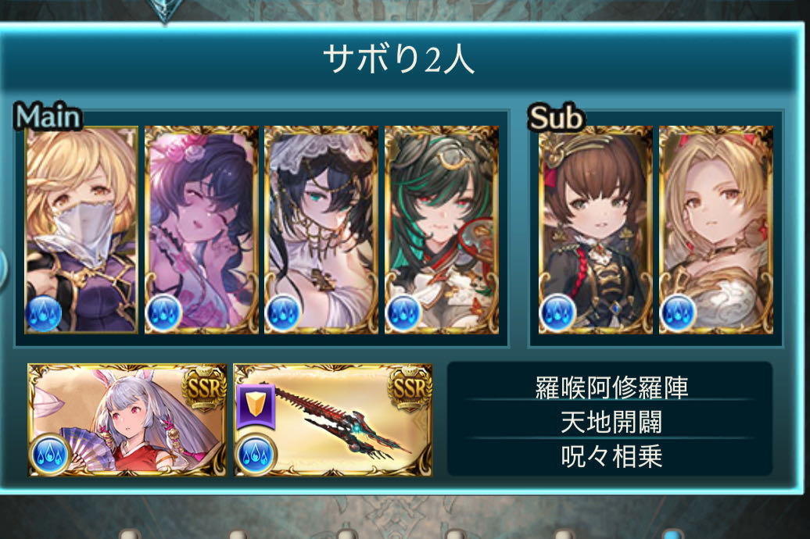Select the brown-haired sub member in uniform
Image resolution: width=810 pixels, height=539 pixels.
[595, 230]
